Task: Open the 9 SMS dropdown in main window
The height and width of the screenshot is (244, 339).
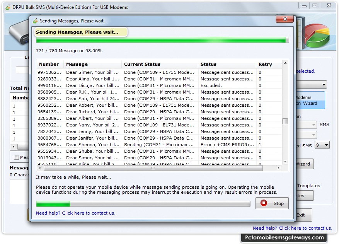Action: coord(322,145)
